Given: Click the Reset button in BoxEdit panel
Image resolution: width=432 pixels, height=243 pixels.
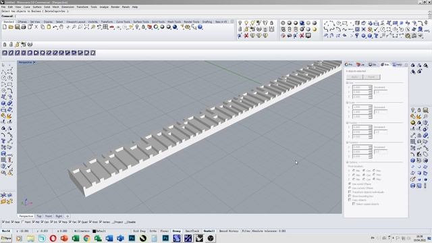Looking at the screenshot, I should point(371,77).
